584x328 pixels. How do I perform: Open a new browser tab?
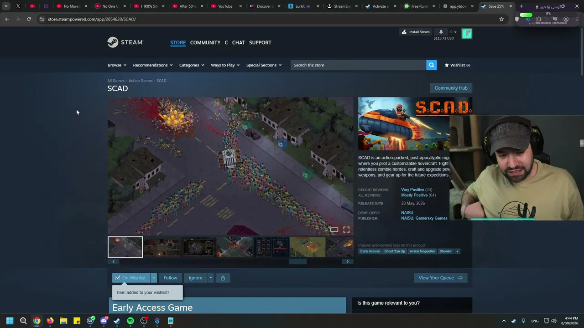(x=521, y=6)
